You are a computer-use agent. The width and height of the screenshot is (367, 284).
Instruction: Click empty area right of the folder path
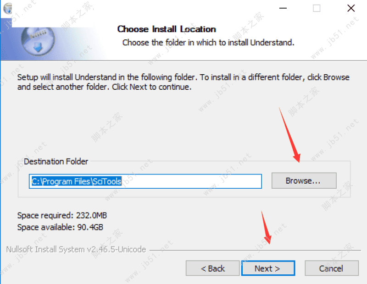(191, 181)
